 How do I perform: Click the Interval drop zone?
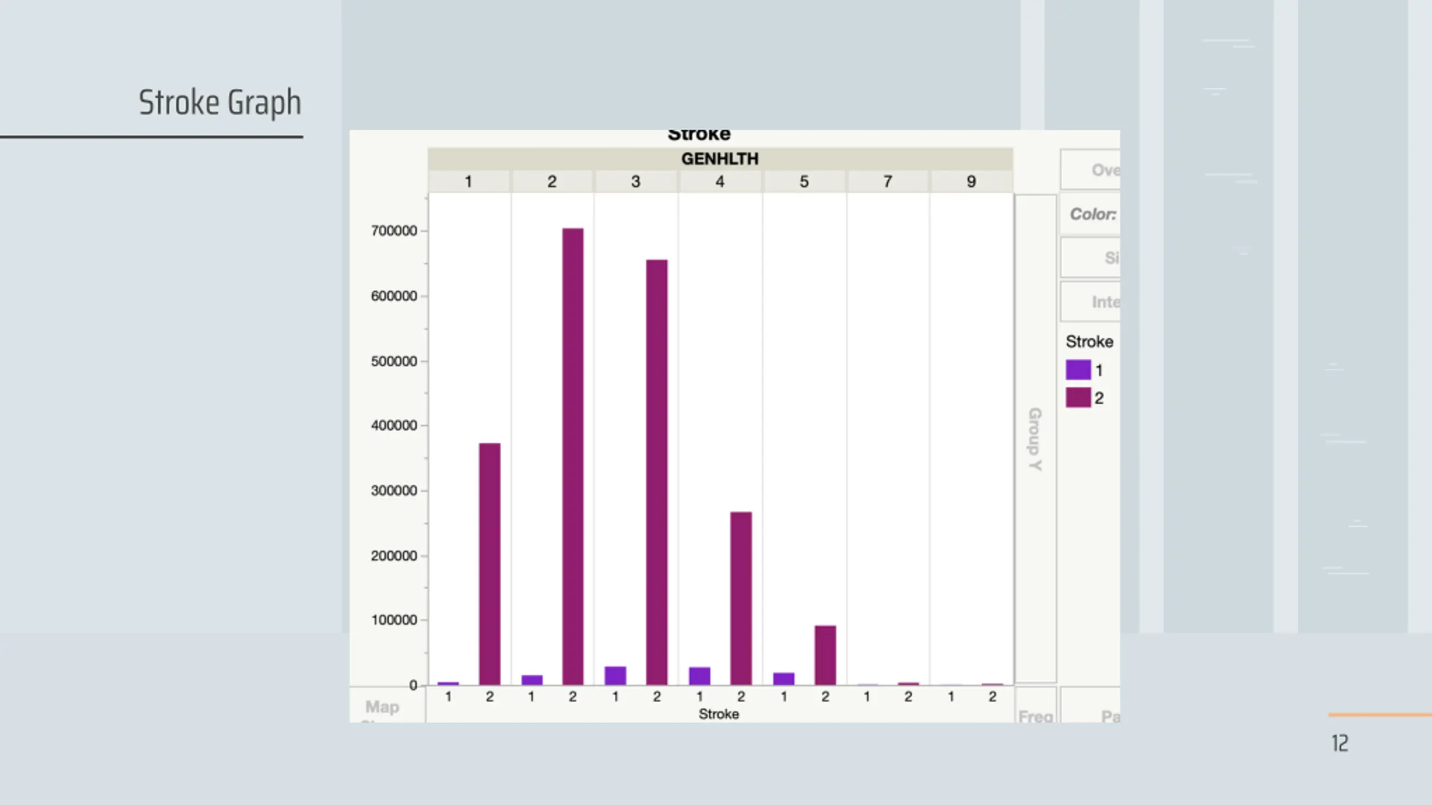pos(1092,302)
